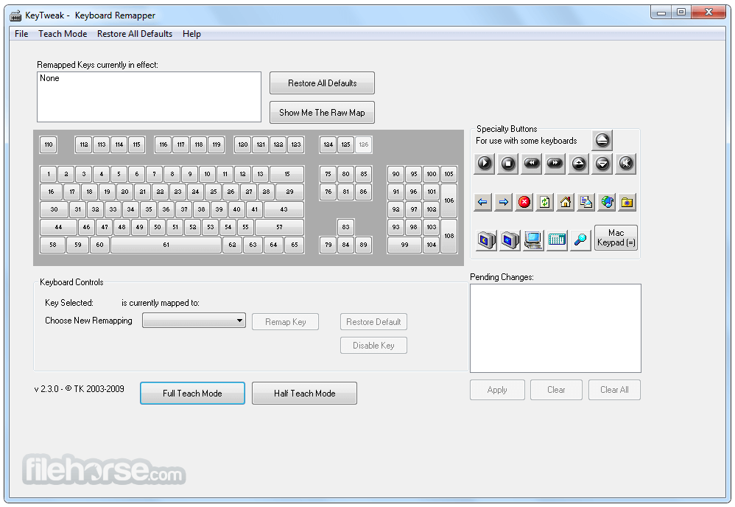Click the red browser Stop icon
735x507 pixels.
point(524,203)
